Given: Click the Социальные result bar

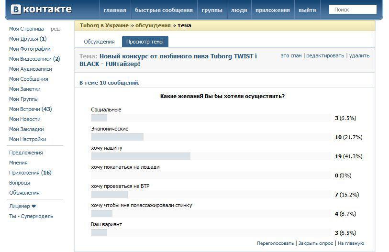Looking at the screenshot, I should (211, 118).
